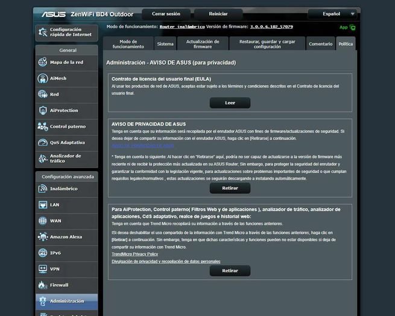
Task: Click the Amazon Alexa sidebar icon
Action: click(42, 237)
